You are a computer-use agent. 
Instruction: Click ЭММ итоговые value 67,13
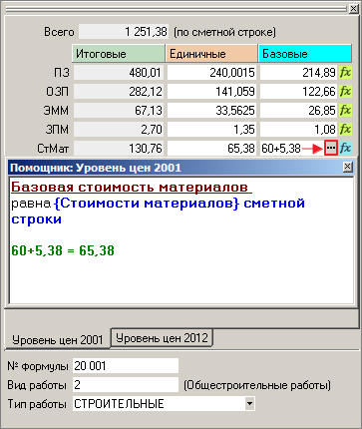pos(119,110)
